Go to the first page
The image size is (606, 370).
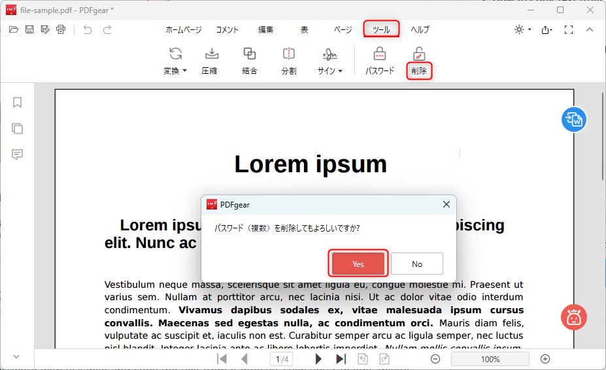pyautogui.click(x=222, y=359)
